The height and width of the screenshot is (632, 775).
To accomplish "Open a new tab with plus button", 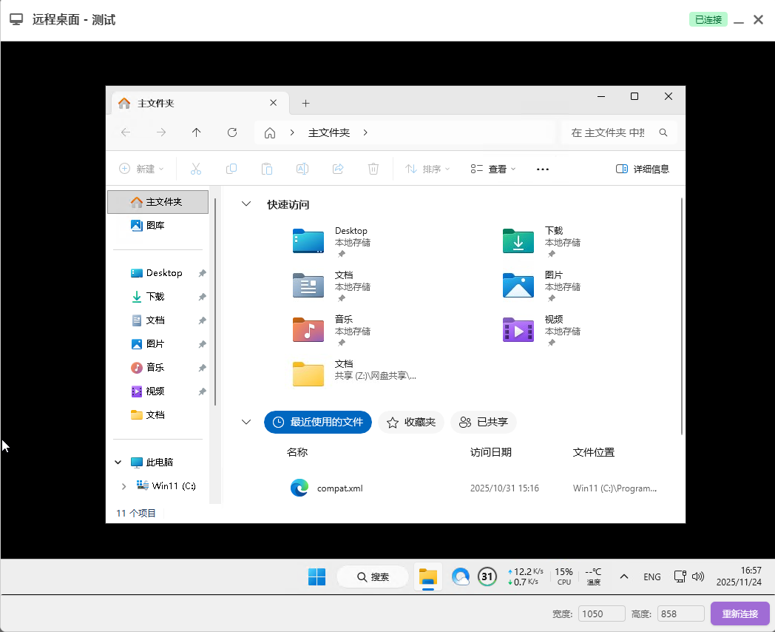I will pos(305,104).
